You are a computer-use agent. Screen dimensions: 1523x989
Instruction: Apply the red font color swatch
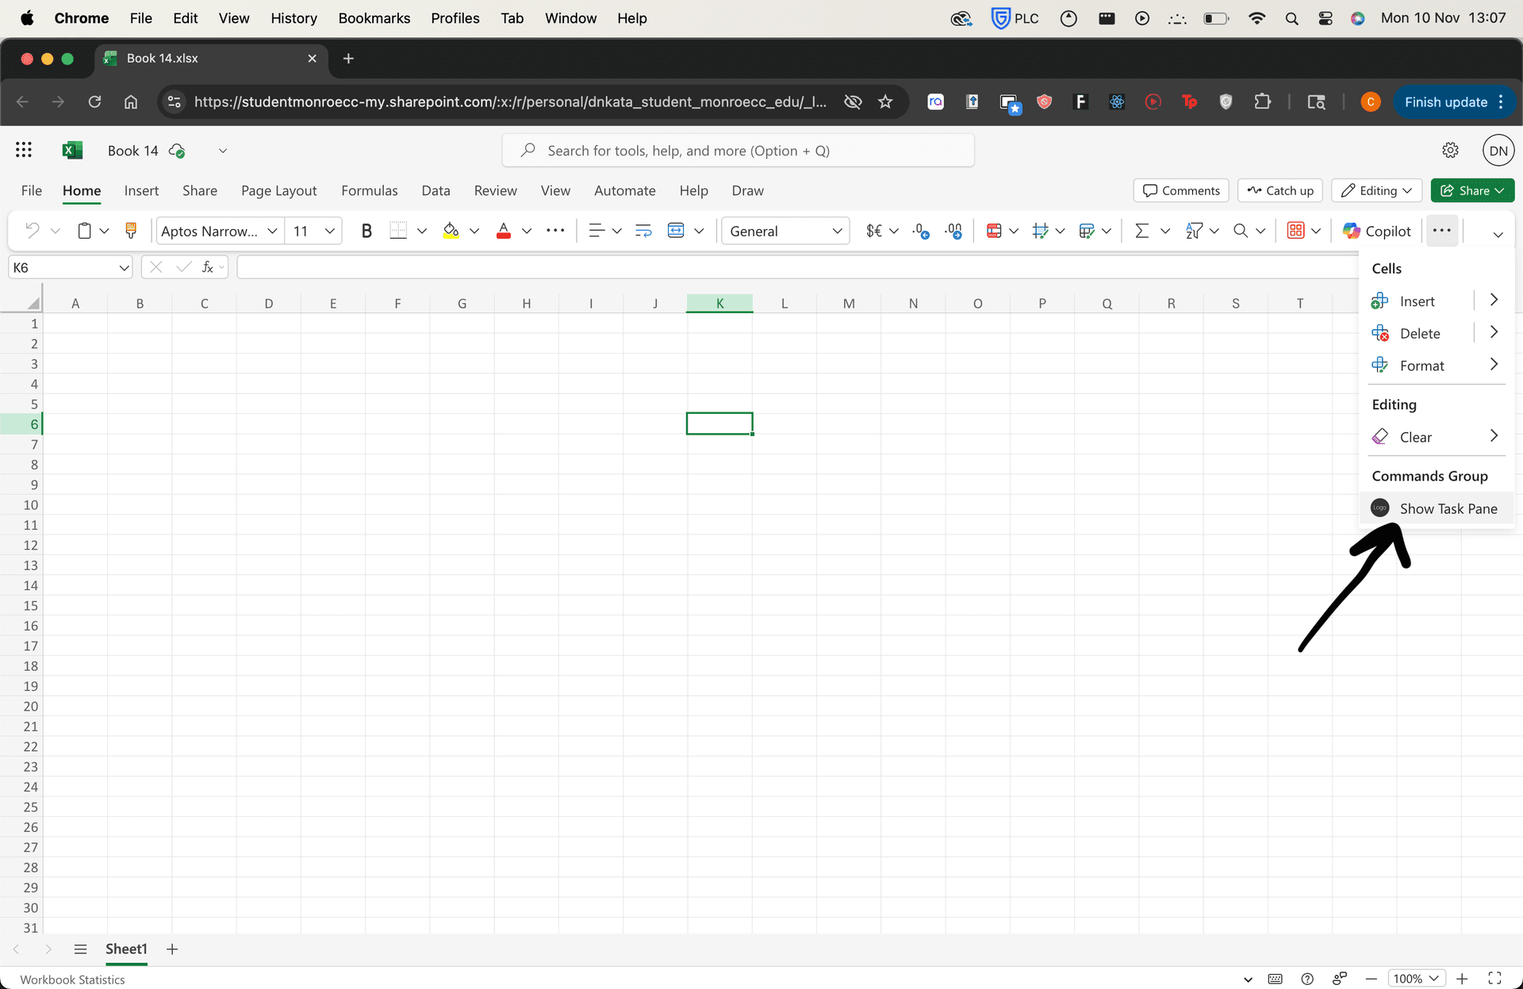[x=503, y=230]
